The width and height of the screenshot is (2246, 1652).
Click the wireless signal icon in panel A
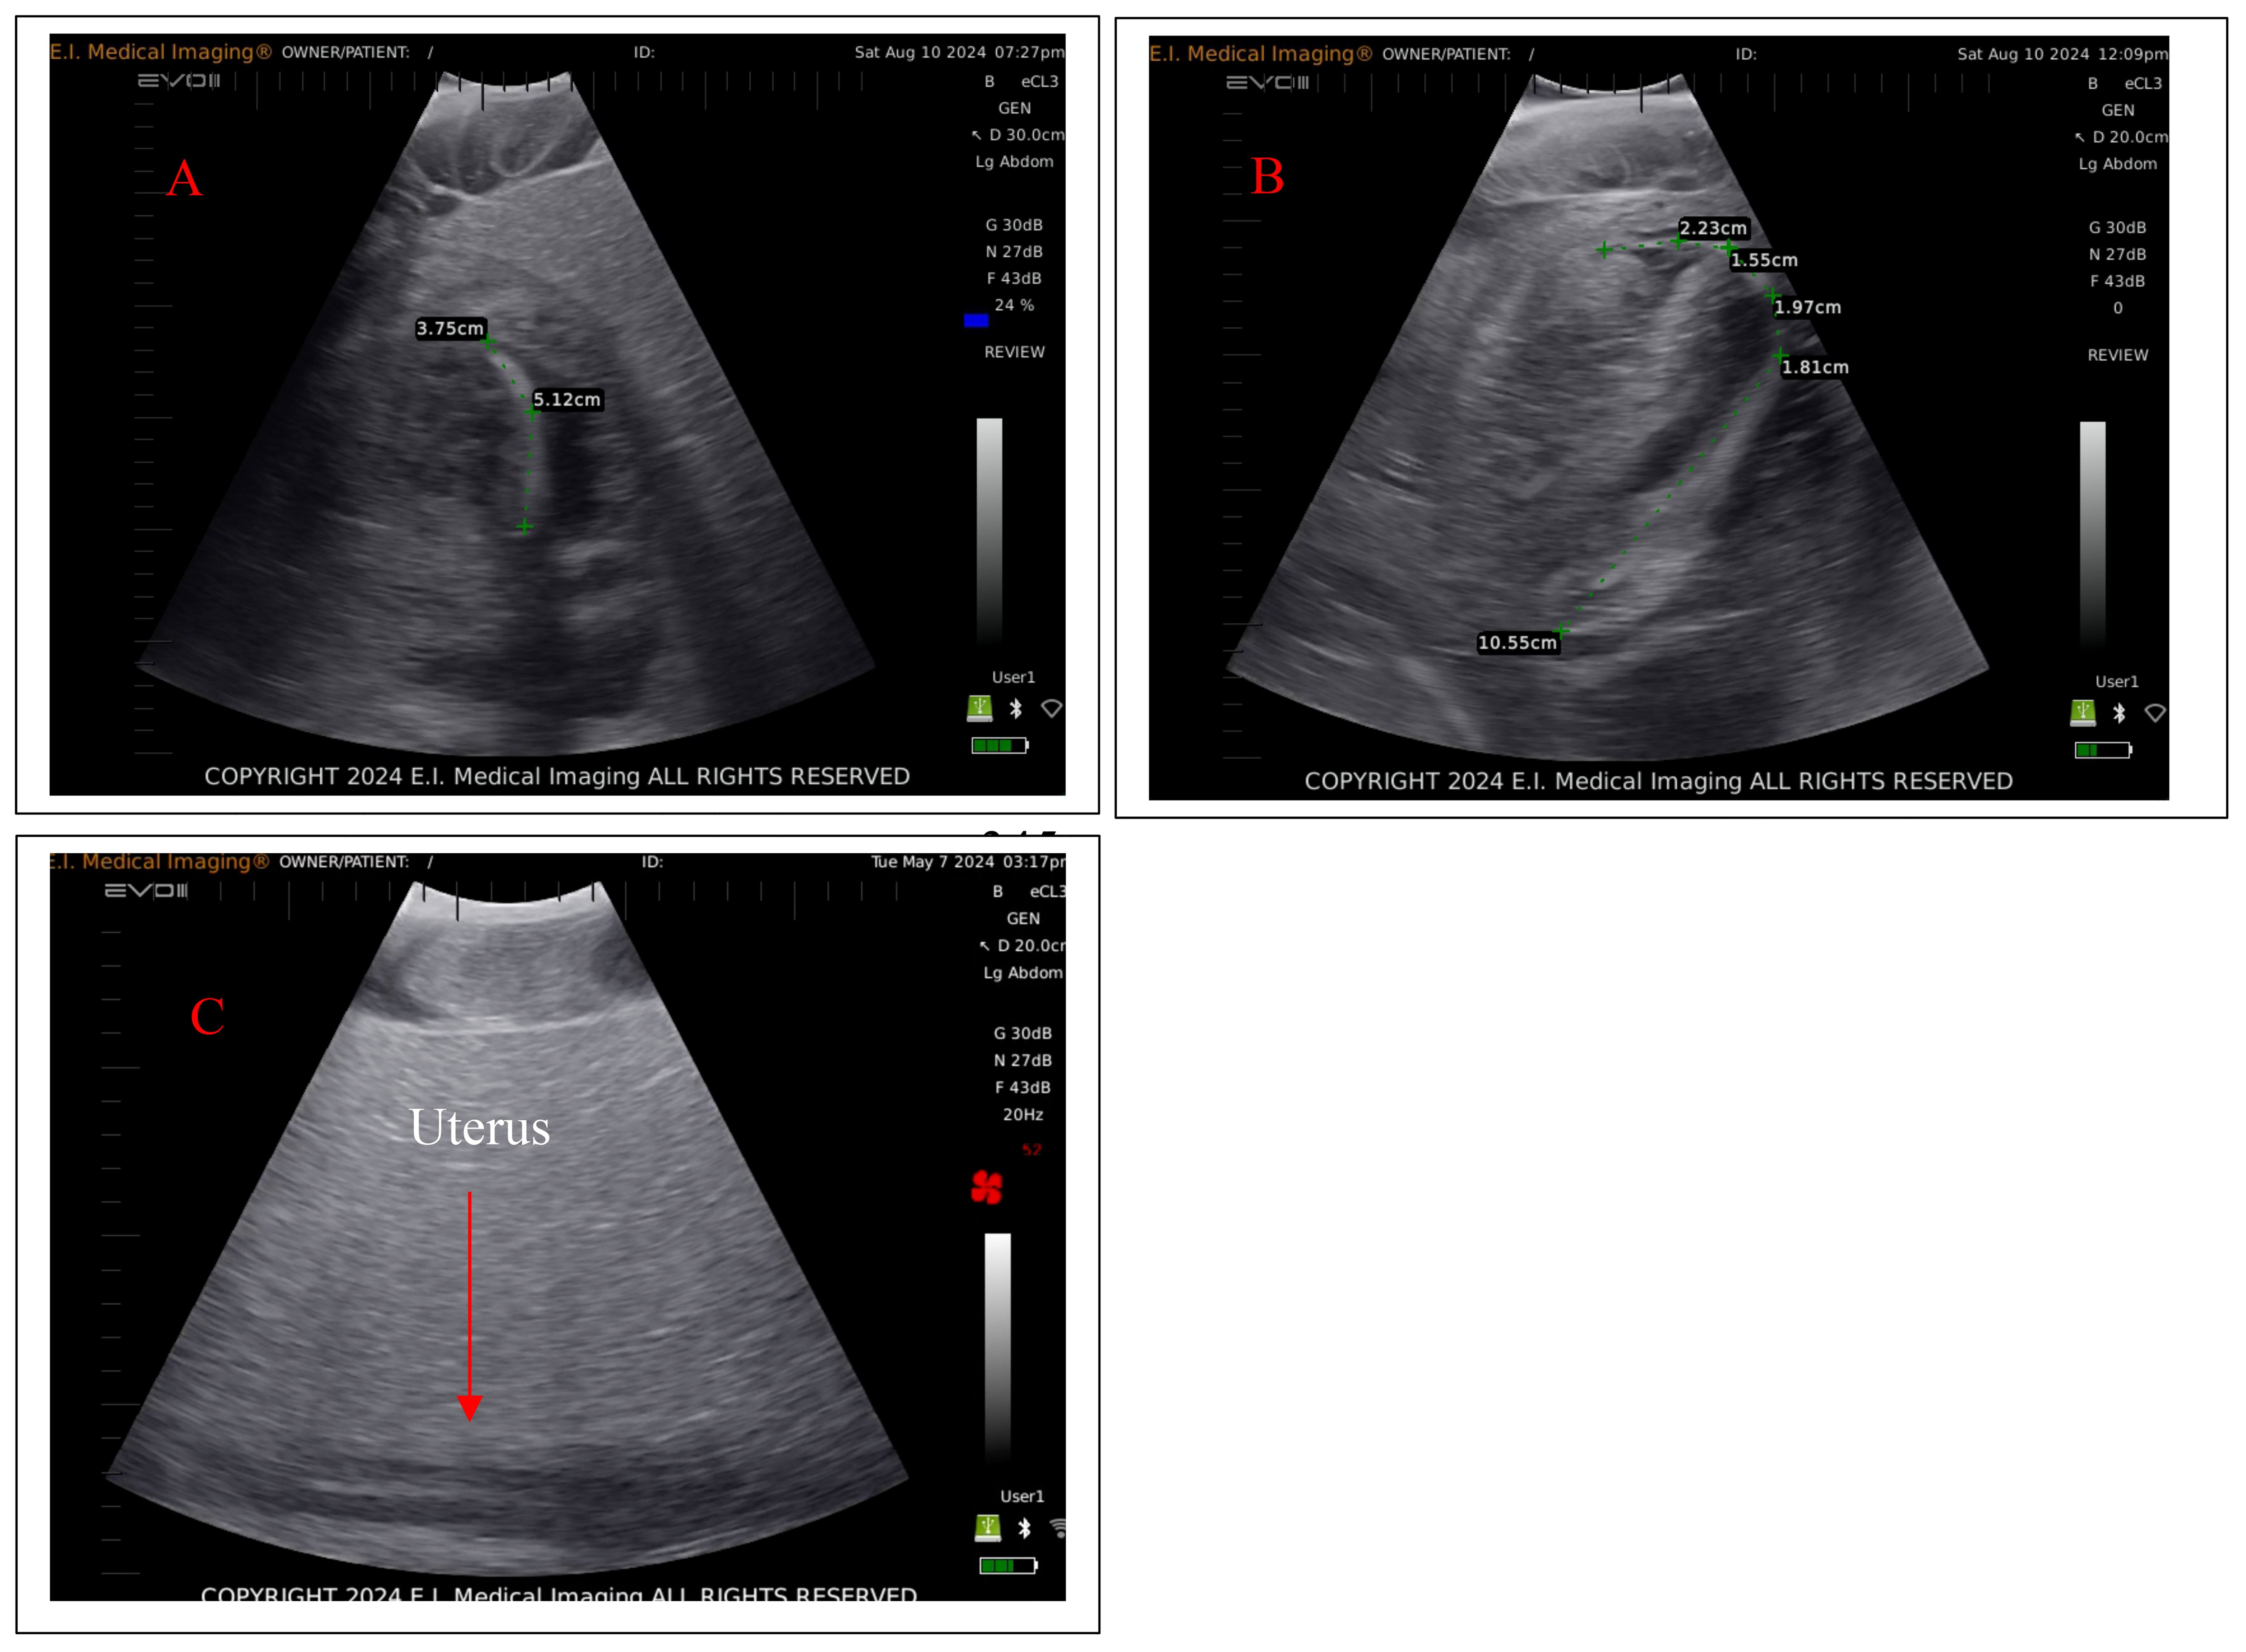pyautogui.click(x=1051, y=708)
